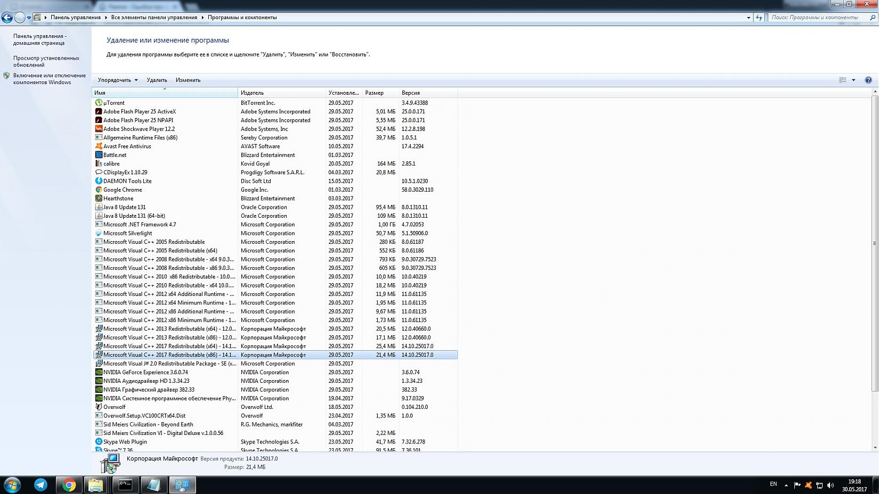Select the Microsoft Silverlight icon
The image size is (879, 494).
(x=99, y=233)
